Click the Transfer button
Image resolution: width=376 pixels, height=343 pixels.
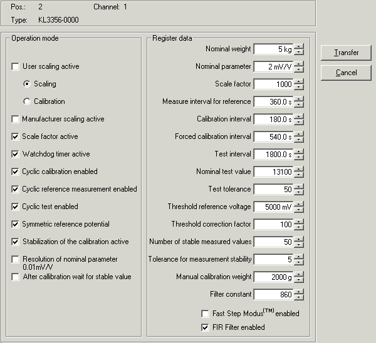point(346,53)
